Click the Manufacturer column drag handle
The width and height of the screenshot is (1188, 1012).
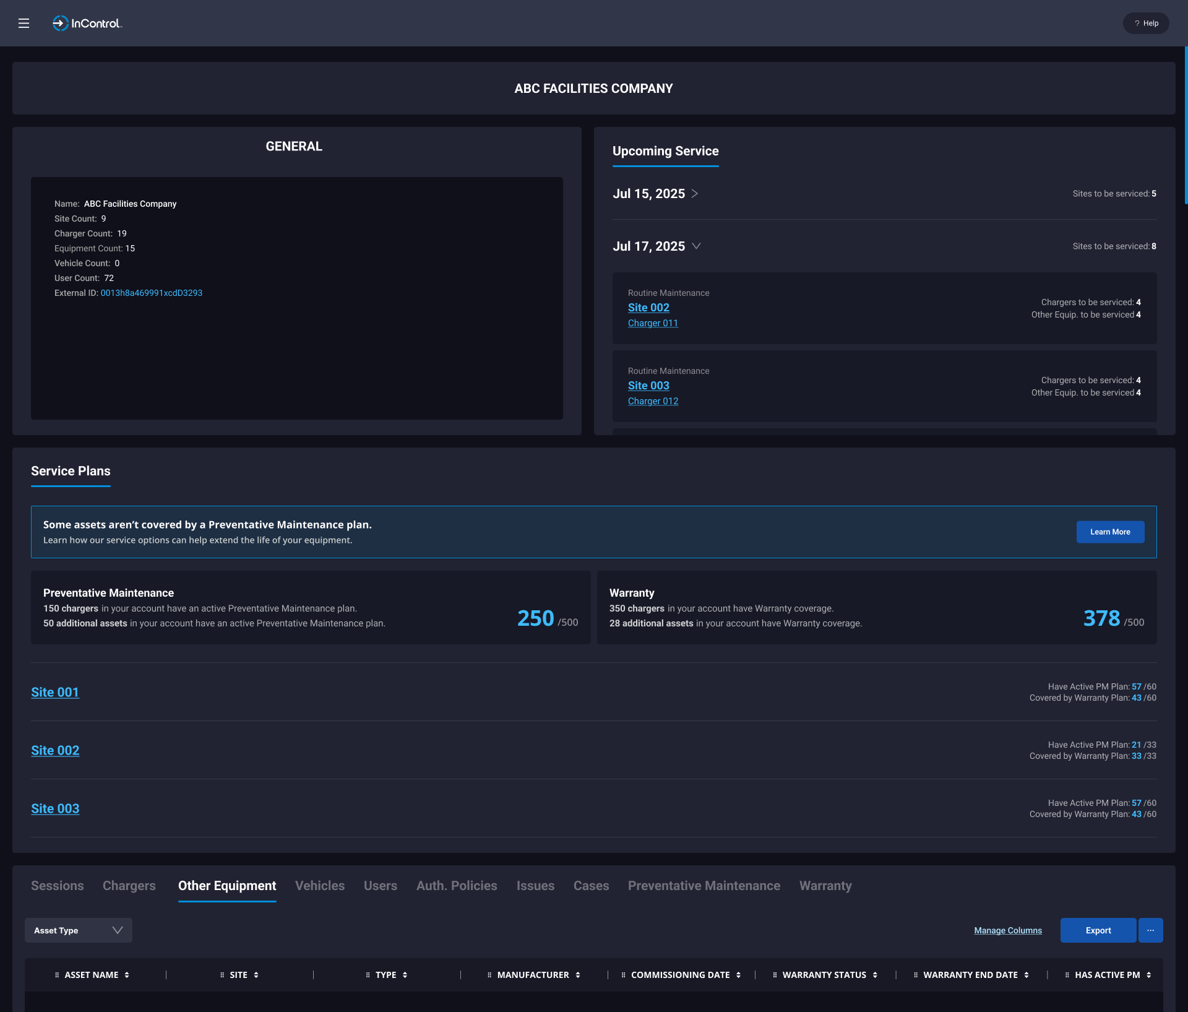[489, 975]
